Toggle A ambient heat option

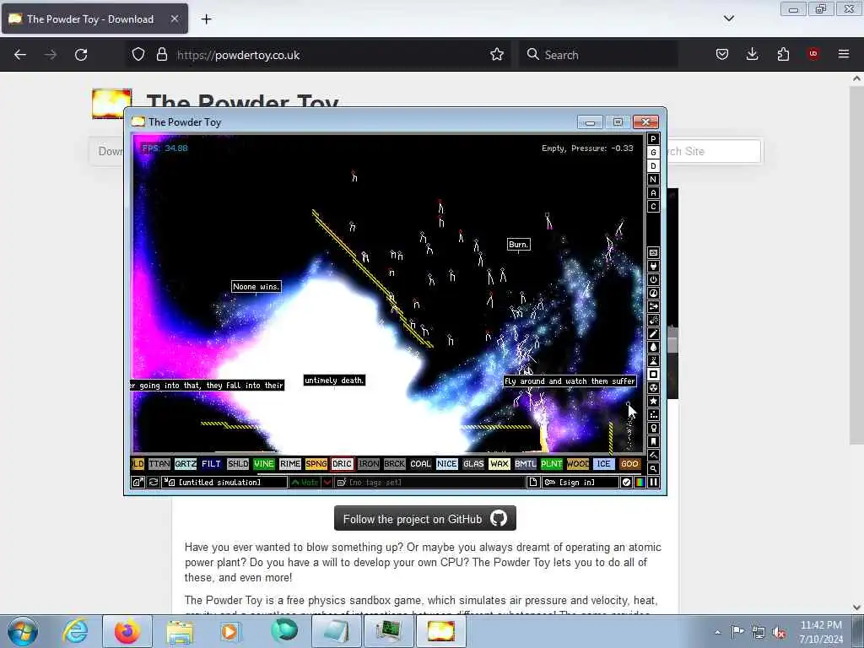[x=653, y=193]
